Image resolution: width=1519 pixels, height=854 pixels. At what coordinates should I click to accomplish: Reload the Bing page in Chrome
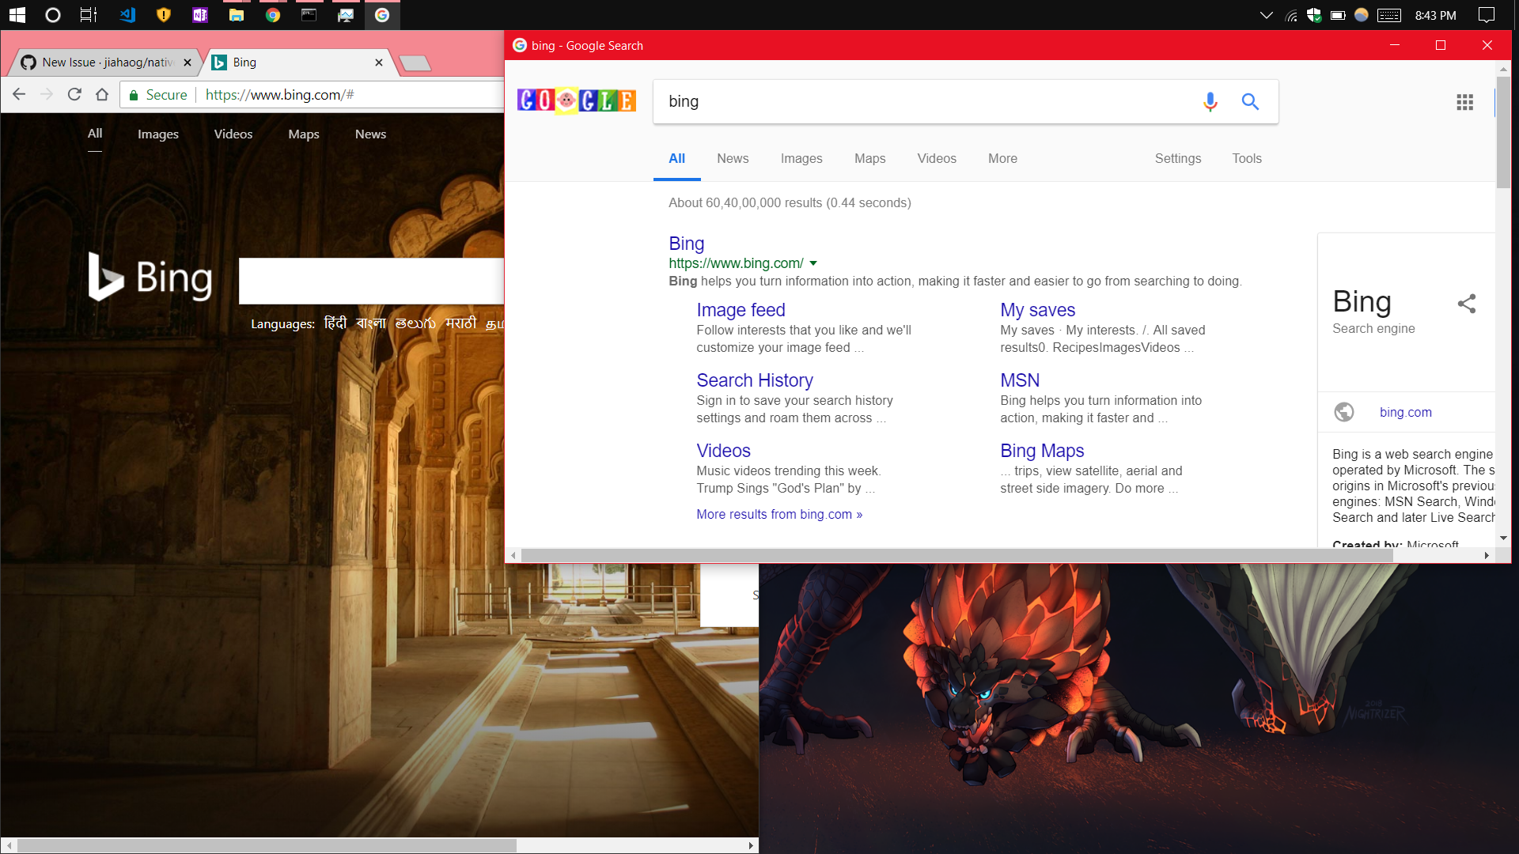click(74, 95)
